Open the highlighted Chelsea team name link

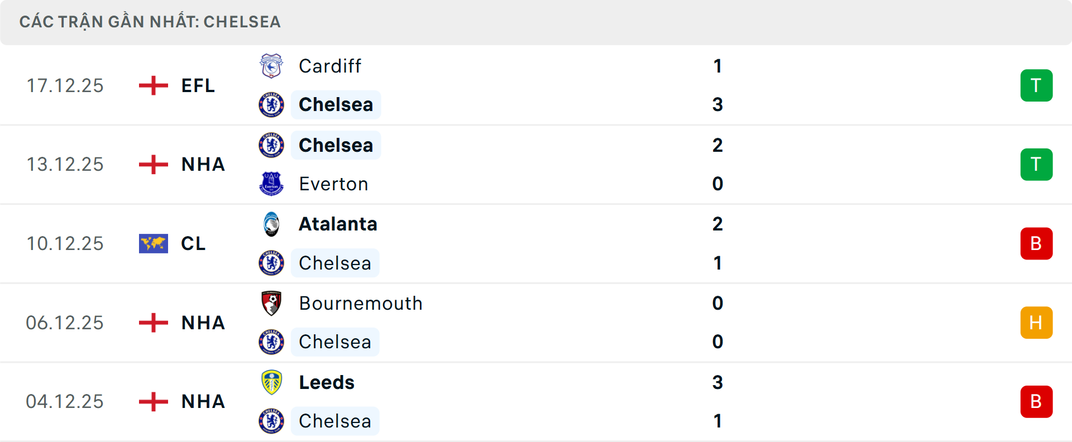(x=336, y=104)
